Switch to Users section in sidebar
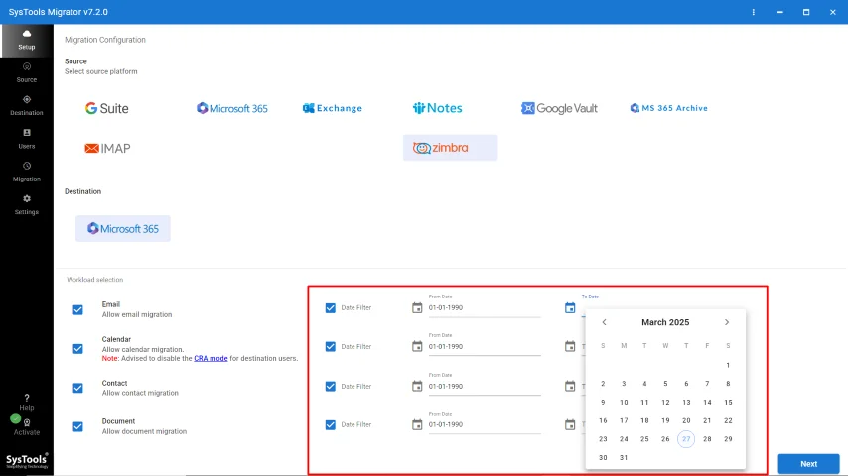Viewport: 848px width, 476px height. tap(27, 139)
